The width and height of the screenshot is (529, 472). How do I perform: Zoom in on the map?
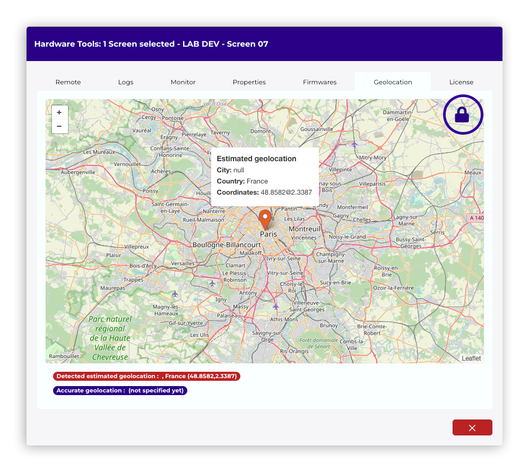click(59, 112)
